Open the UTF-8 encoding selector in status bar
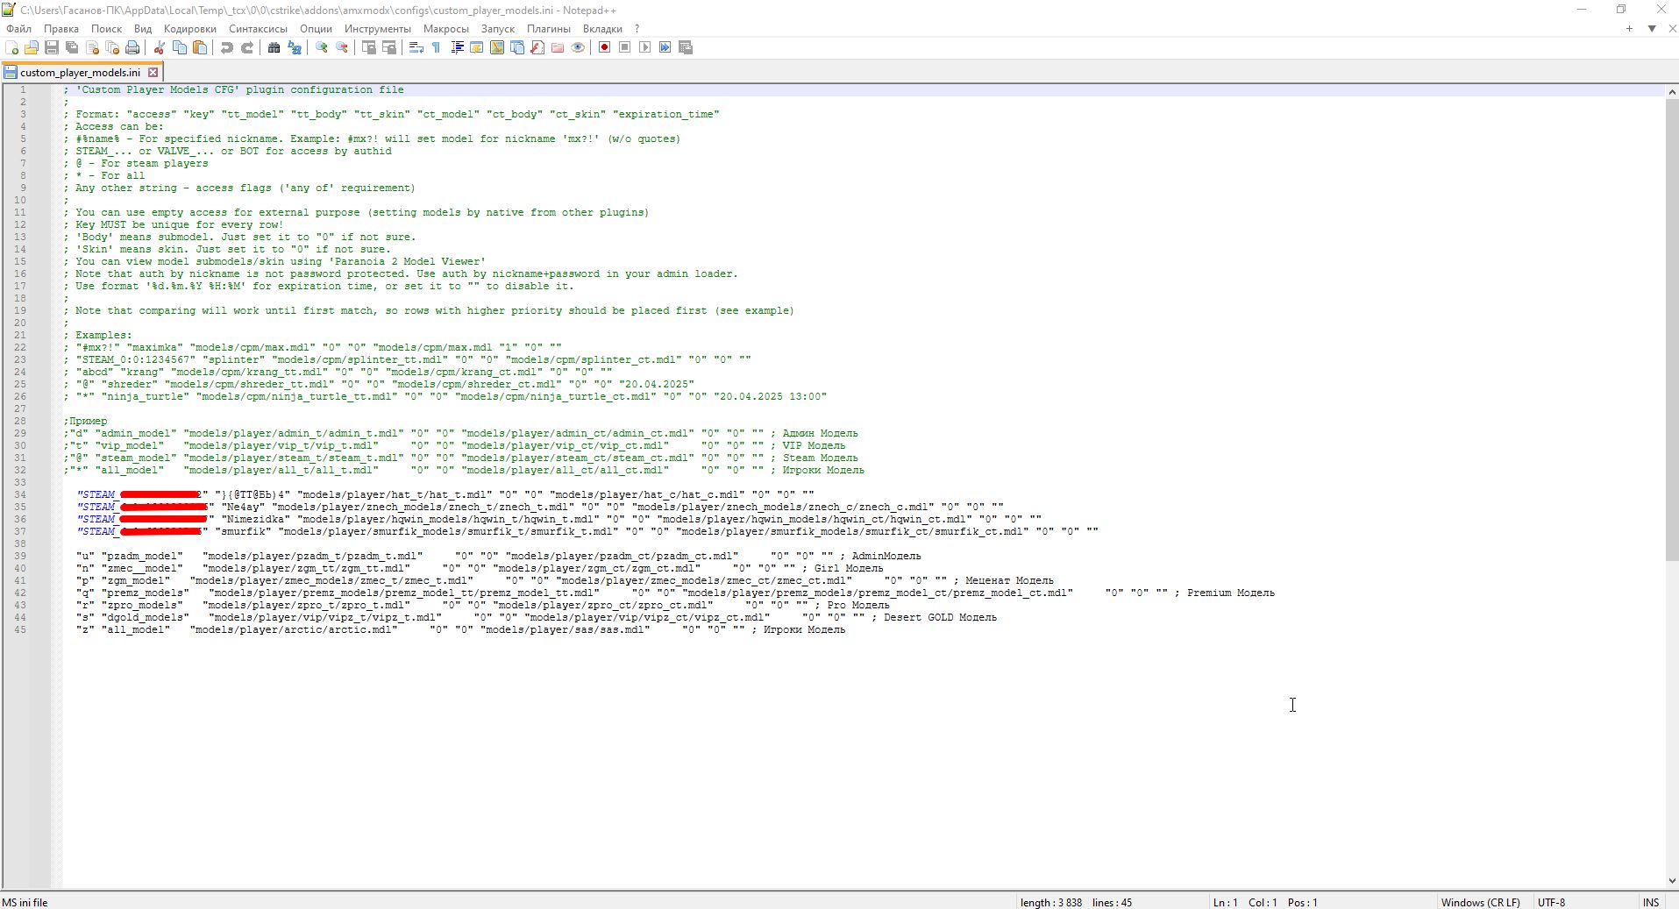This screenshot has width=1679, height=909. click(1550, 902)
